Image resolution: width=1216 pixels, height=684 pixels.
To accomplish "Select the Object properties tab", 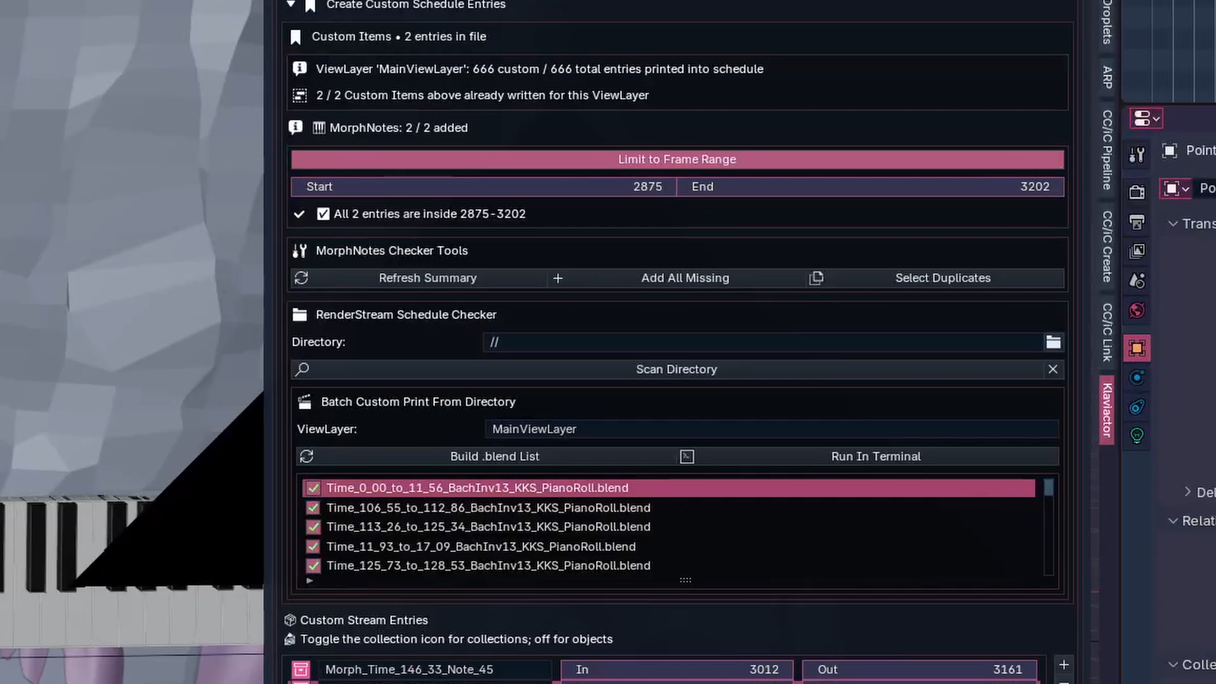I will (1137, 348).
